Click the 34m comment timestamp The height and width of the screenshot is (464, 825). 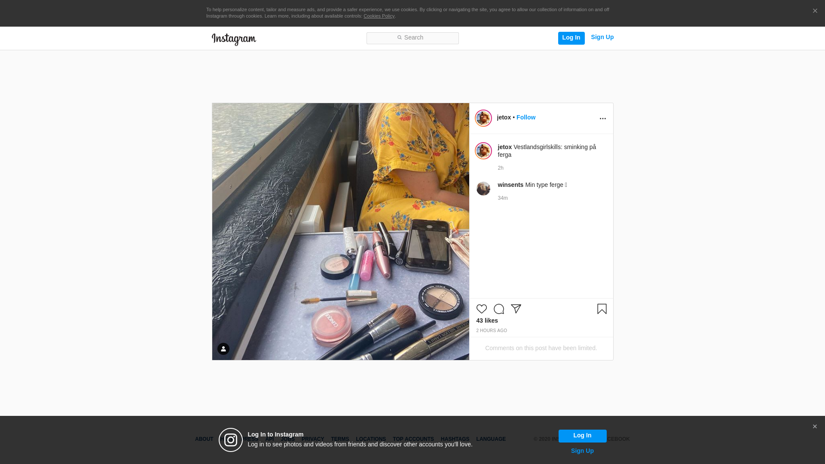(x=502, y=198)
